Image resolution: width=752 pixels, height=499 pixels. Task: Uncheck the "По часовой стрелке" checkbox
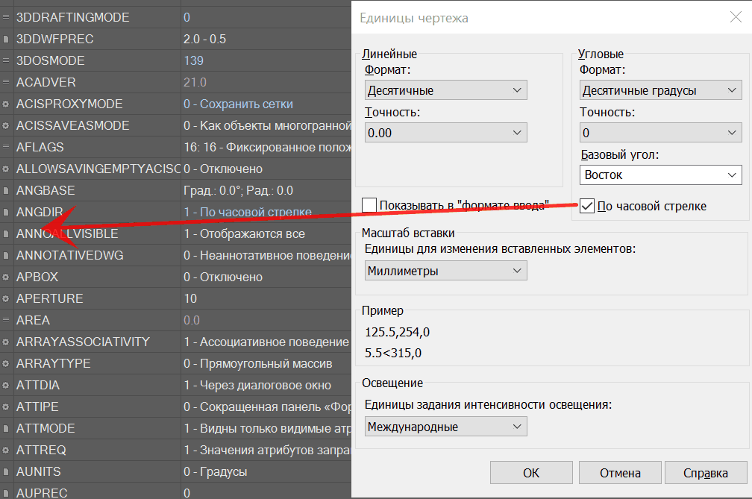pyautogui.click(x=587, y=206)
